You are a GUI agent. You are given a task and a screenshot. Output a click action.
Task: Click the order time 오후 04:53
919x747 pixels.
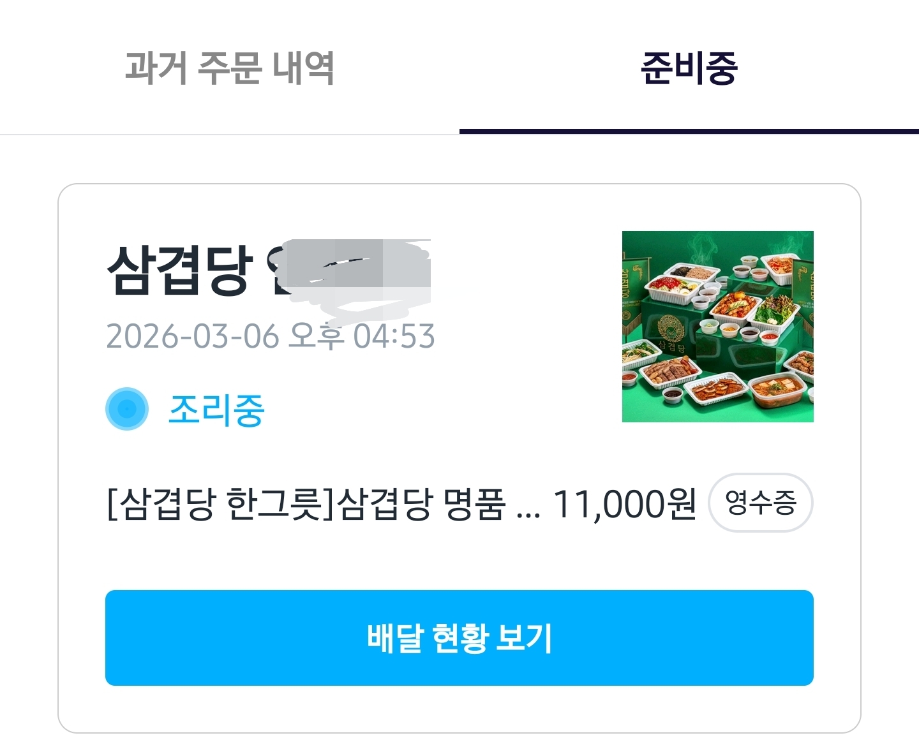pyautogui.click(x=362, y=336)
